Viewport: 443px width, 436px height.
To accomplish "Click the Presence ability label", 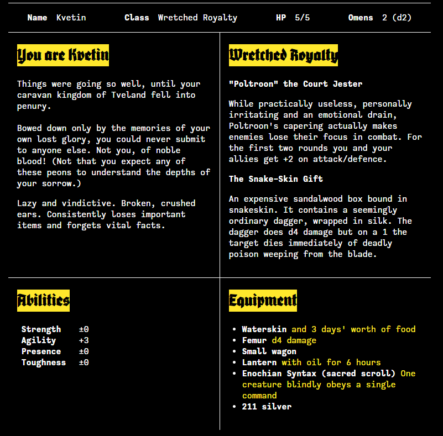I will pyautogui.click(x=41, y=351).
